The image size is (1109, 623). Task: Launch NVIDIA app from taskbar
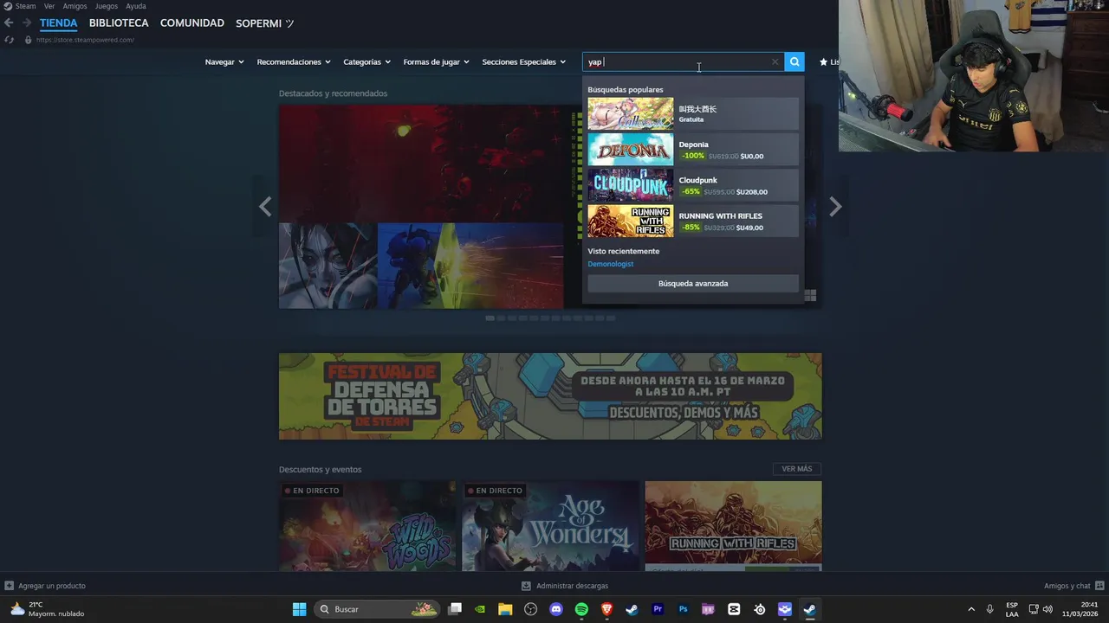[480, 609]
